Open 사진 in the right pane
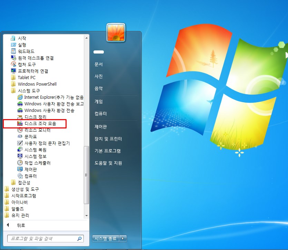288x250 pixels. (98, 76)
